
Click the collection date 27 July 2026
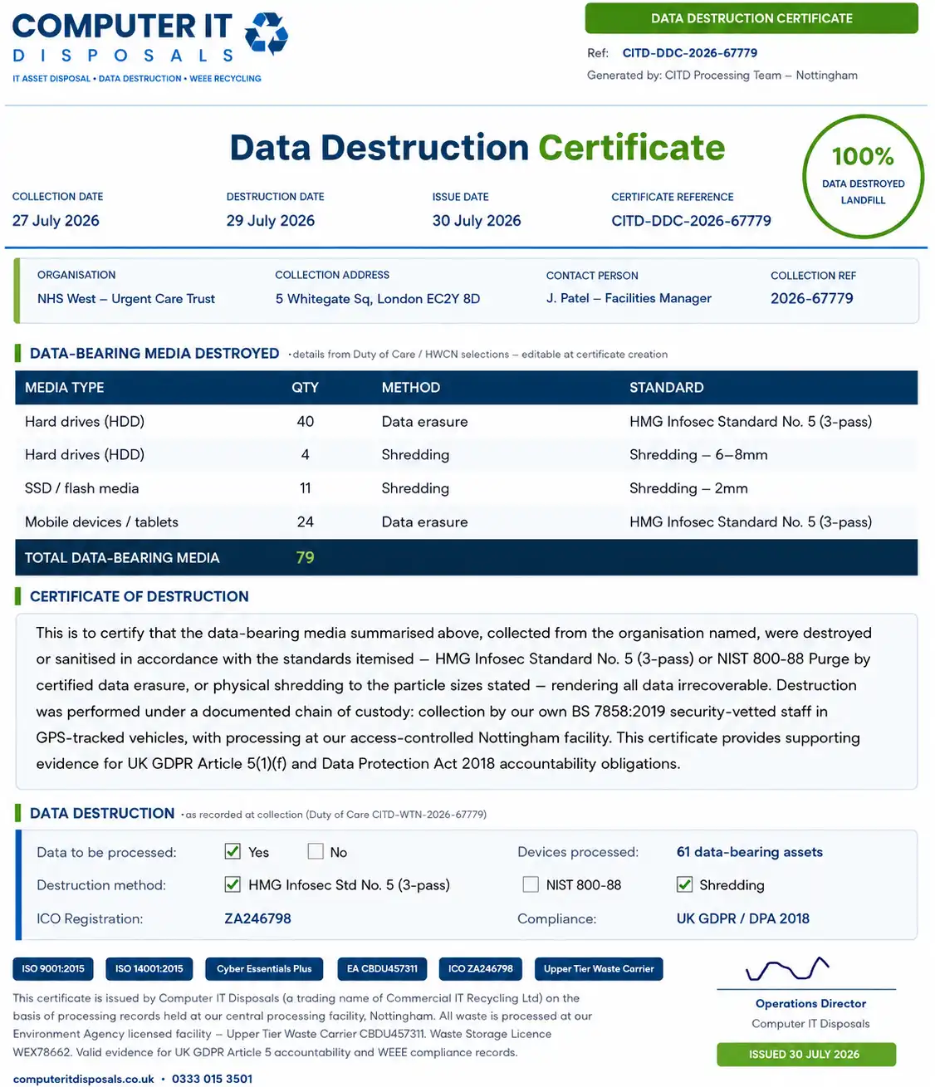[56, 221]
